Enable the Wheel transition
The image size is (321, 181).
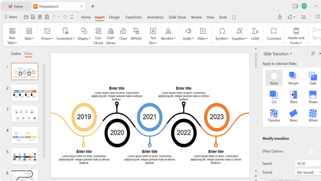tap(313, 115)
